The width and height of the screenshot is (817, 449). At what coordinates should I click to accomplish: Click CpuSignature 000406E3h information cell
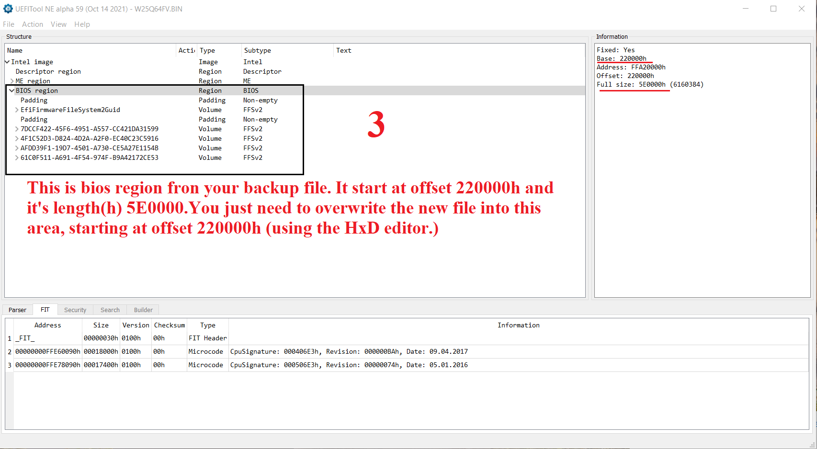coord(519,351)
